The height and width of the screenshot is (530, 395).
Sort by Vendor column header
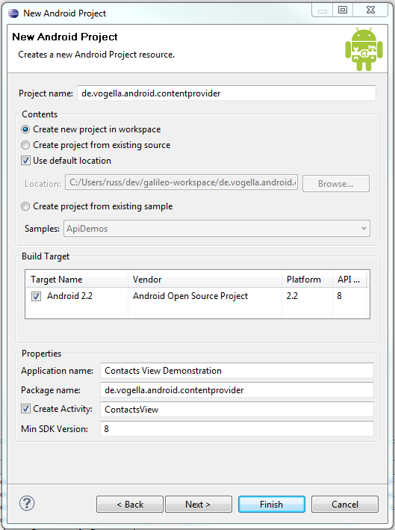[205, 279]
